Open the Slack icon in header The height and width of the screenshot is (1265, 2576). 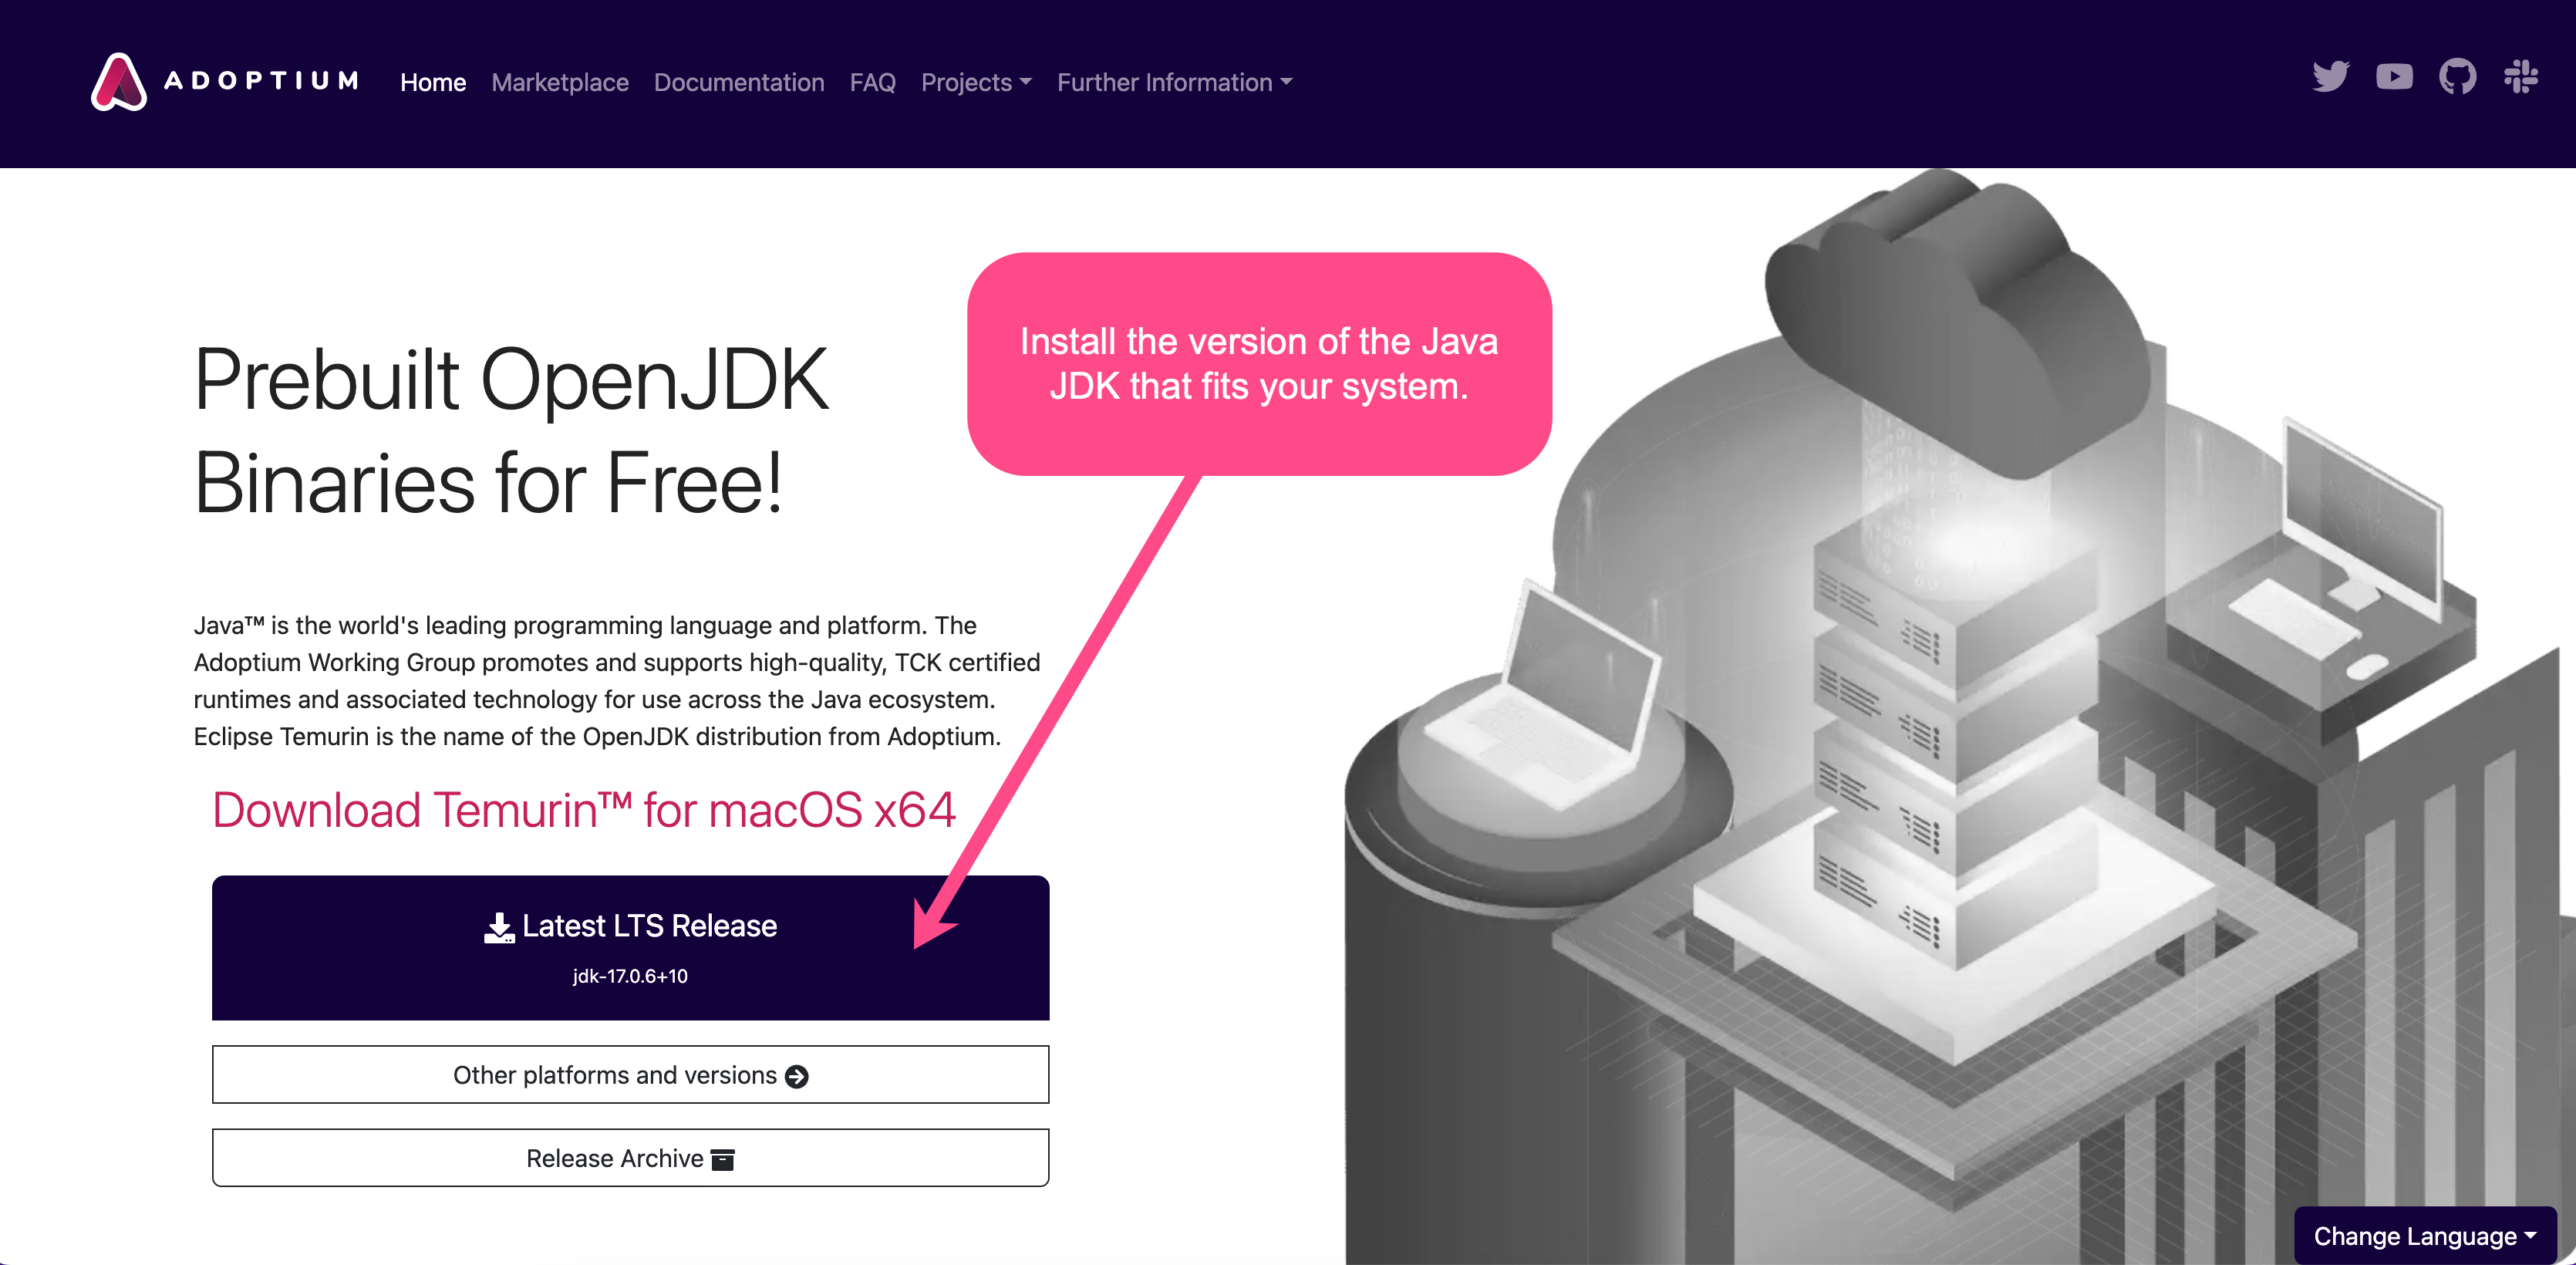tap(2520, 77)
